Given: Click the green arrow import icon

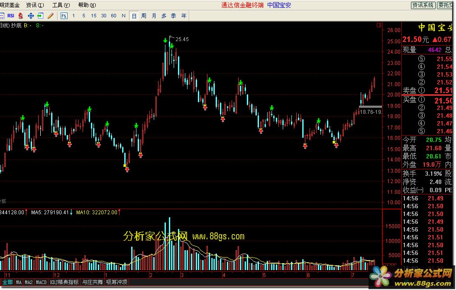Looking at the screenshot, I should coord(40,16).
